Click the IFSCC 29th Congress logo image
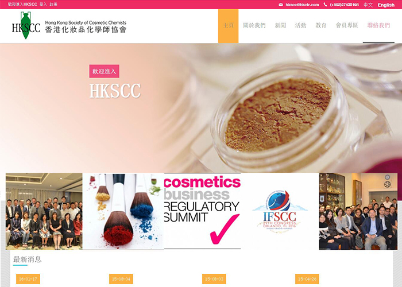This screenshot has width=402, height=287. 280,211
